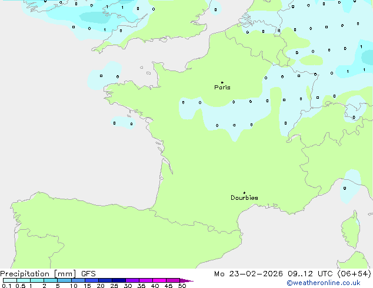This screenshot has height=288, width=373.
Task: Select the lightest 0.1 mm legend swatch
Action: [x=10, y=280]
